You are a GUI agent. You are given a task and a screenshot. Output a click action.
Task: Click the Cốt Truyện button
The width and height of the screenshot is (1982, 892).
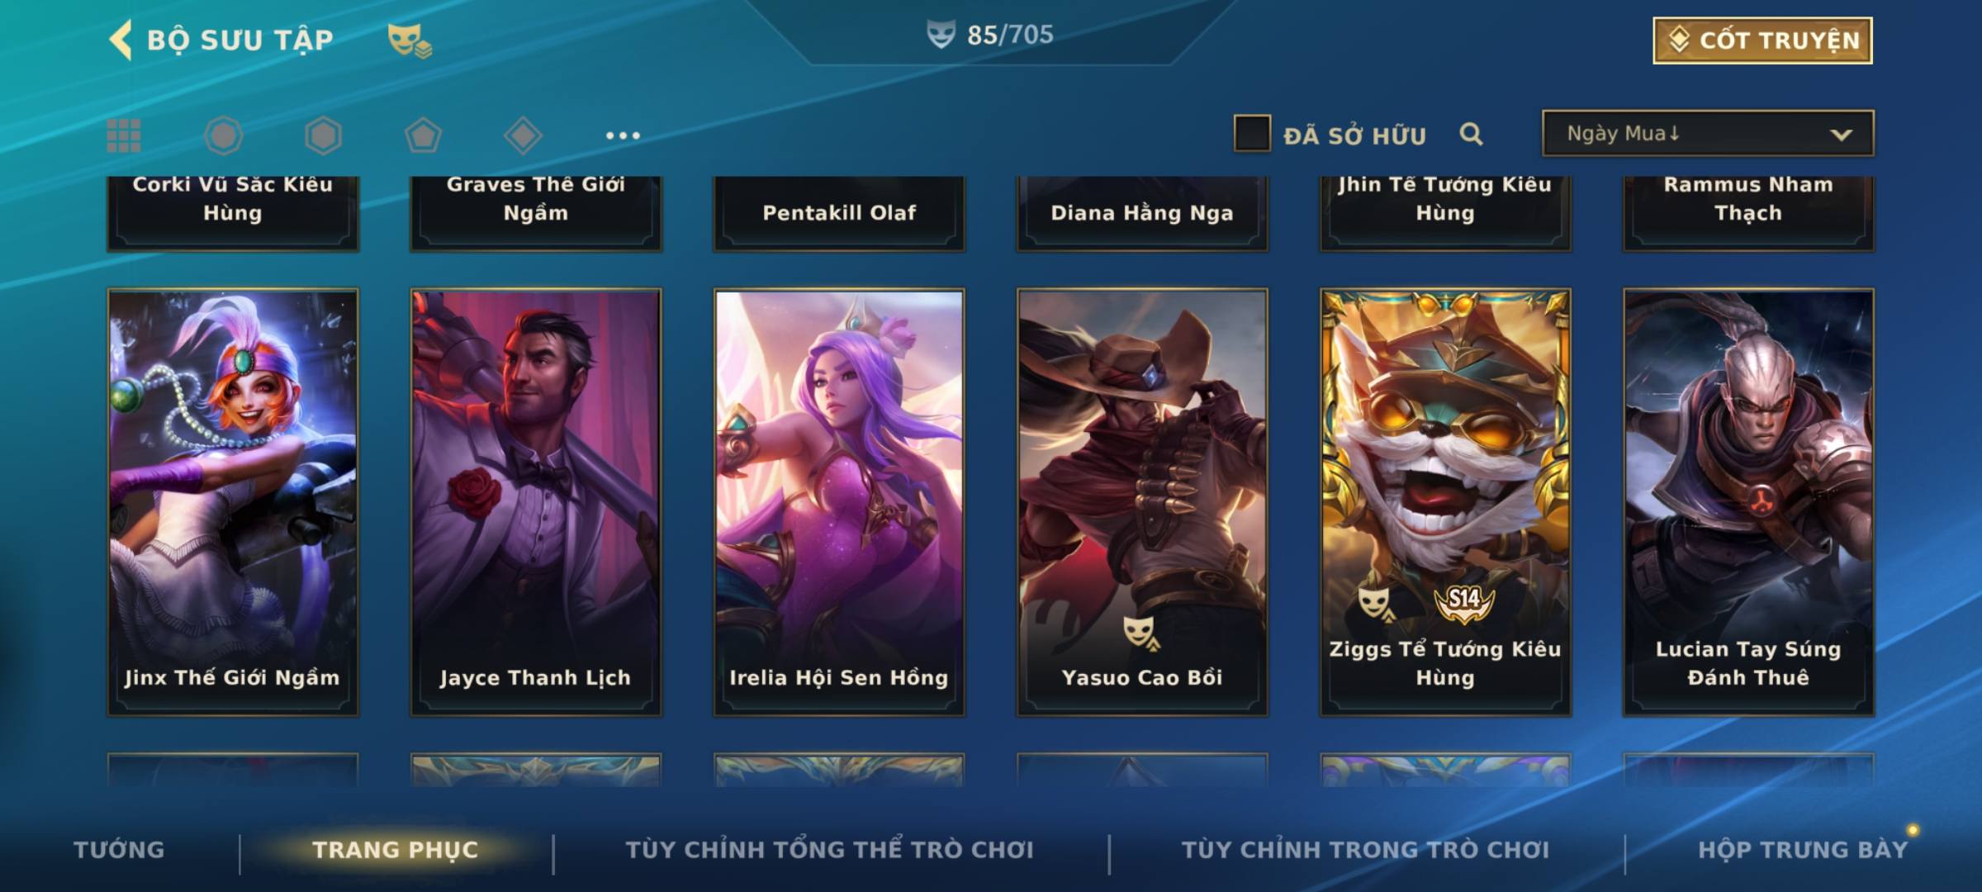click(1762, 40)
